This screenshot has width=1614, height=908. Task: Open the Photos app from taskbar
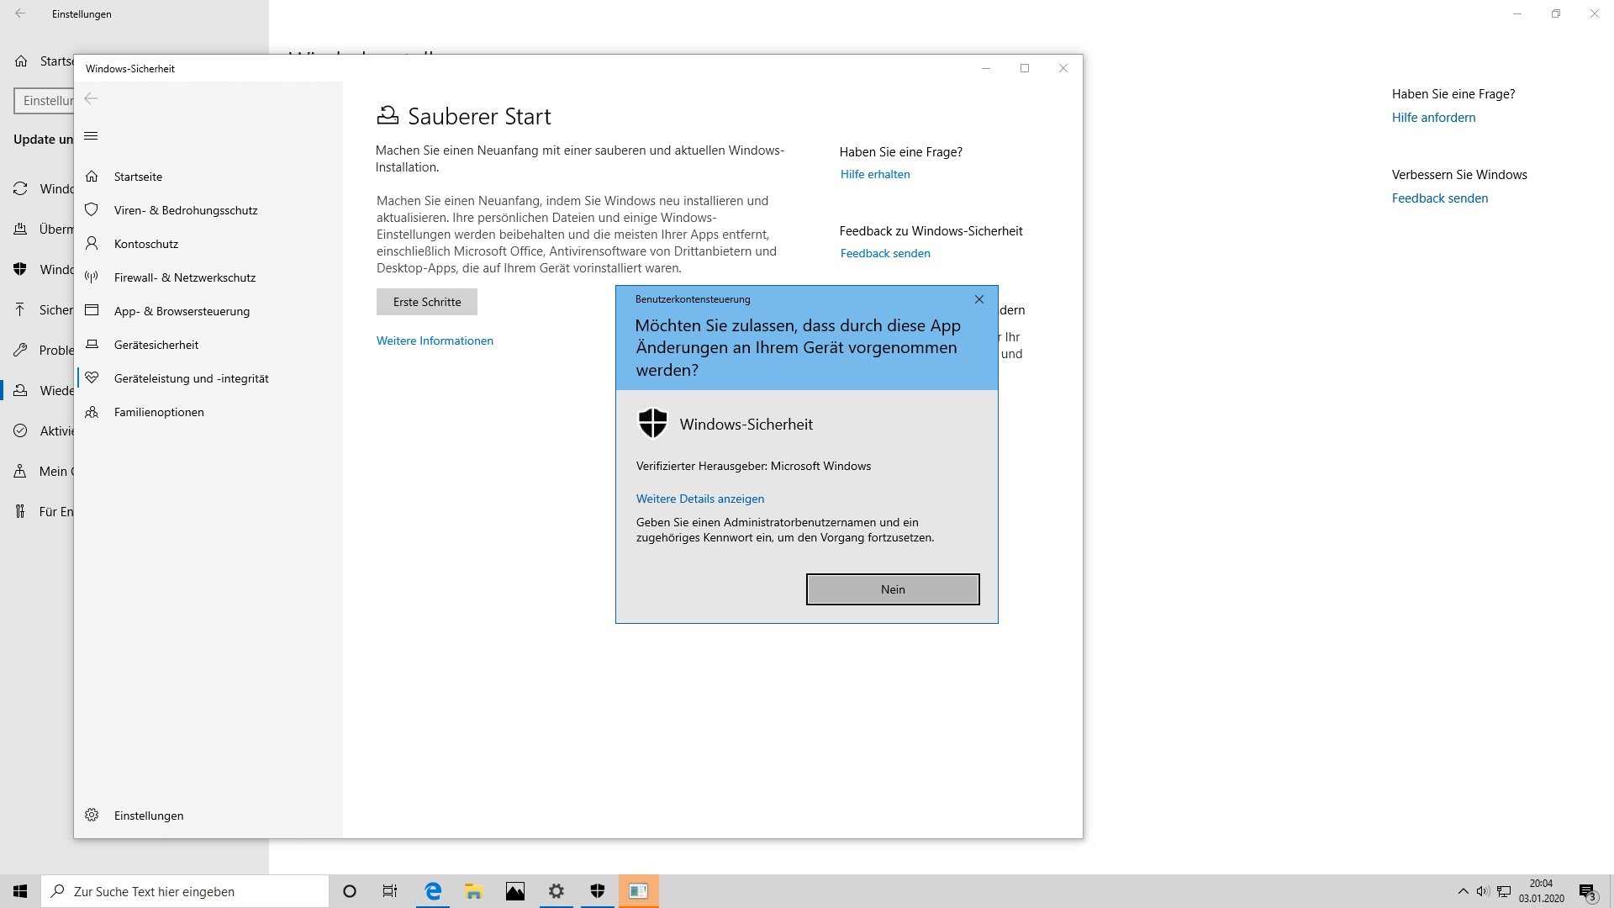pos(514,891)
